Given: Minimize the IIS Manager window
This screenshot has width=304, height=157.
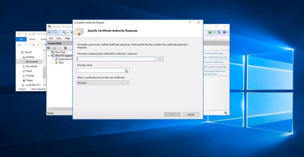Looking at the screenshot, I should [208, 26].
